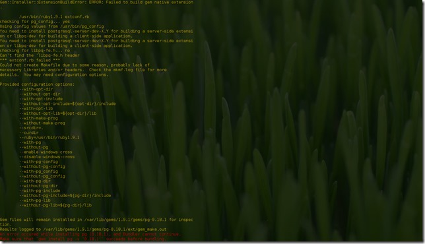Select the '--with-make-prog' option
Screen dimensions: 425x244
38,118
